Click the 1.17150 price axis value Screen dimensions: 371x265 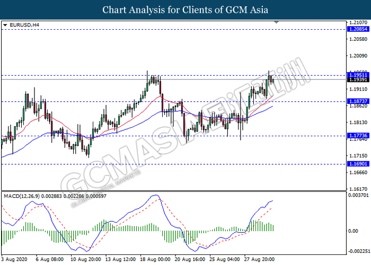pyautogui.click(x=358, y=156)
